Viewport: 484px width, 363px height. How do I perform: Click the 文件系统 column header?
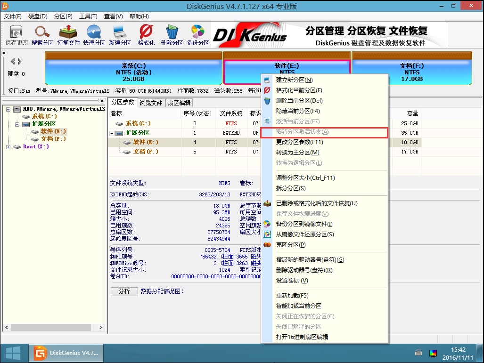[231, 113]
